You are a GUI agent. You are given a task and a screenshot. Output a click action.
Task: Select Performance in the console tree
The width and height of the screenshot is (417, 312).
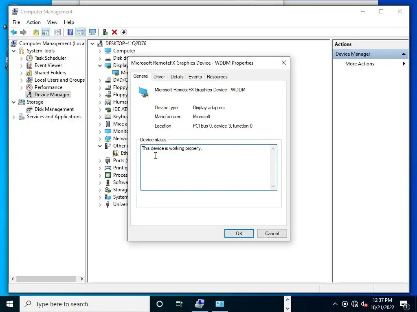pyautogui.click(x=48, y=87)
